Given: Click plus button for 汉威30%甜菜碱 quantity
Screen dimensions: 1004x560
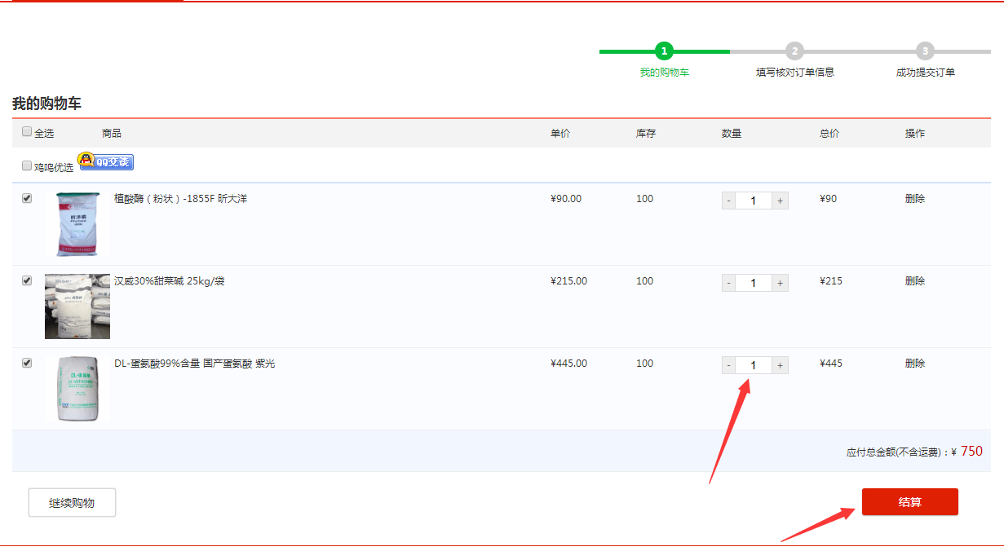Looking at the screenshot, I should [x=780, y=283].
